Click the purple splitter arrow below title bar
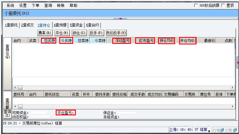Image resolution: width=239 pixels, height=134 pixels. tap(120, 18)
